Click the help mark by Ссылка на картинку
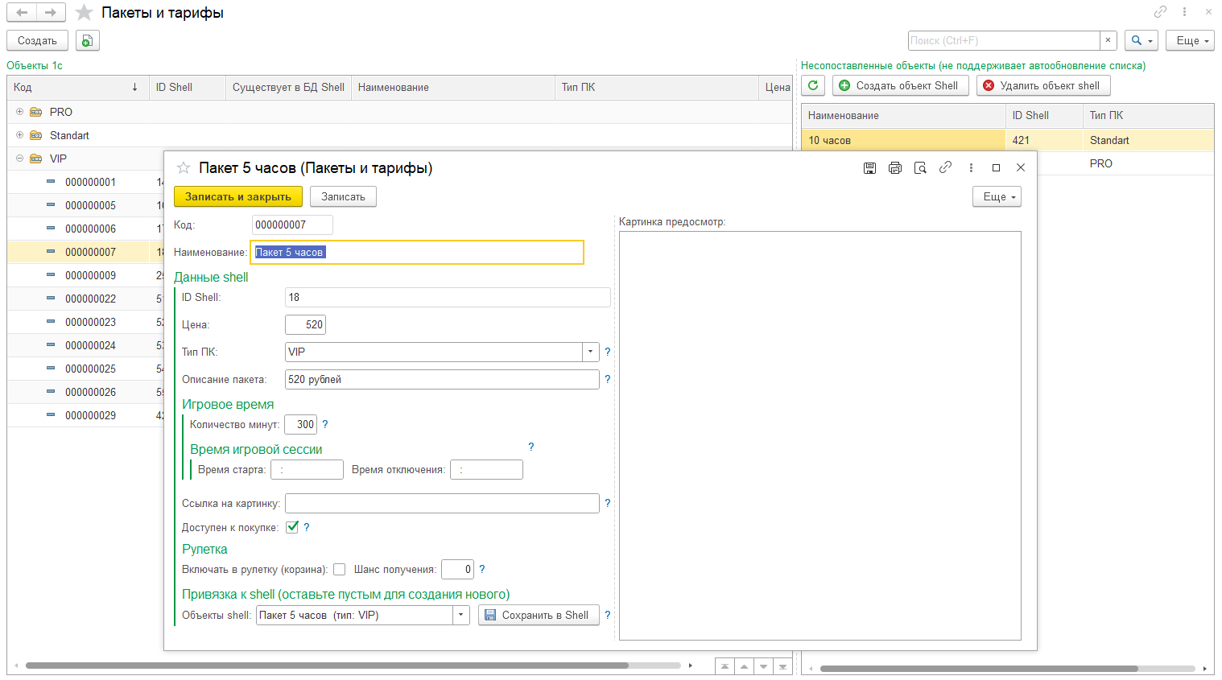This screenshot has height=680, width=1222. 608,503
